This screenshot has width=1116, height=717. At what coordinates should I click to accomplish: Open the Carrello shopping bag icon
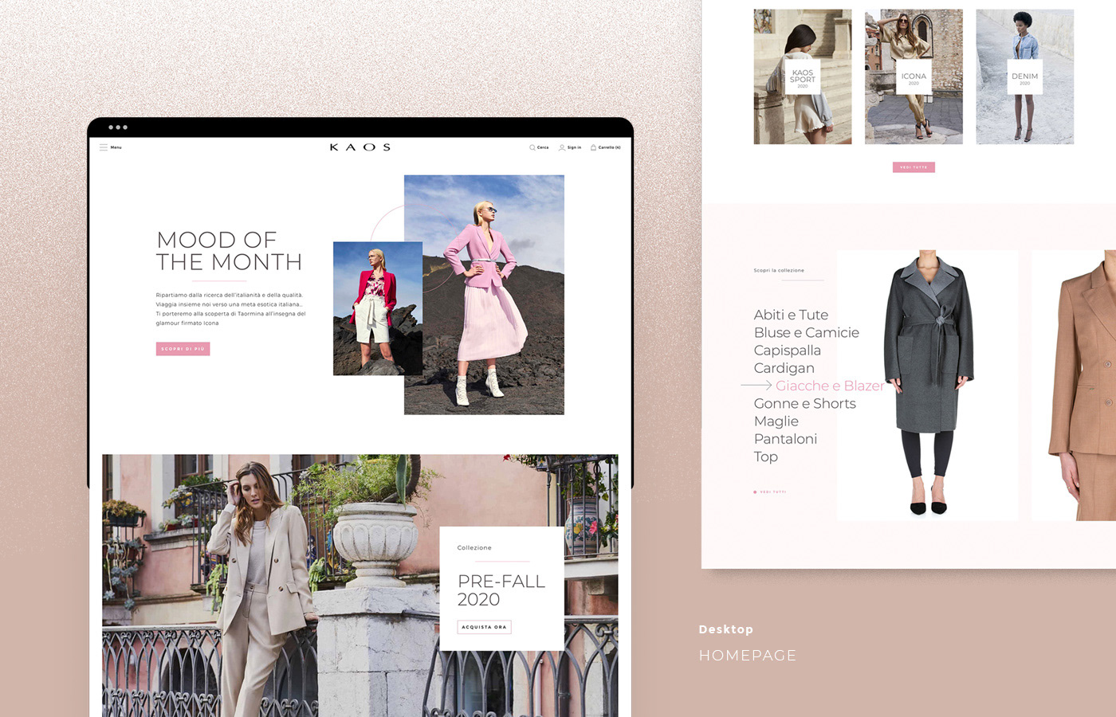(x=593, y=147)
